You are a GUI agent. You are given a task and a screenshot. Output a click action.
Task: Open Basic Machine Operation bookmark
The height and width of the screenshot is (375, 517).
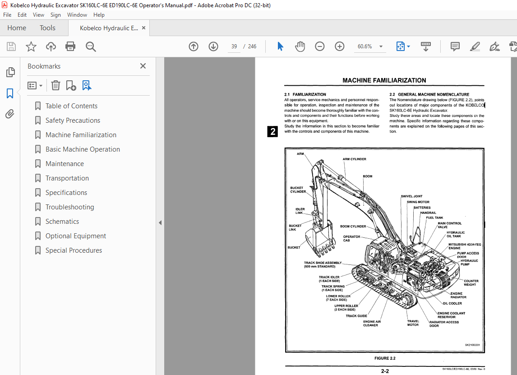tap(83, 149)
